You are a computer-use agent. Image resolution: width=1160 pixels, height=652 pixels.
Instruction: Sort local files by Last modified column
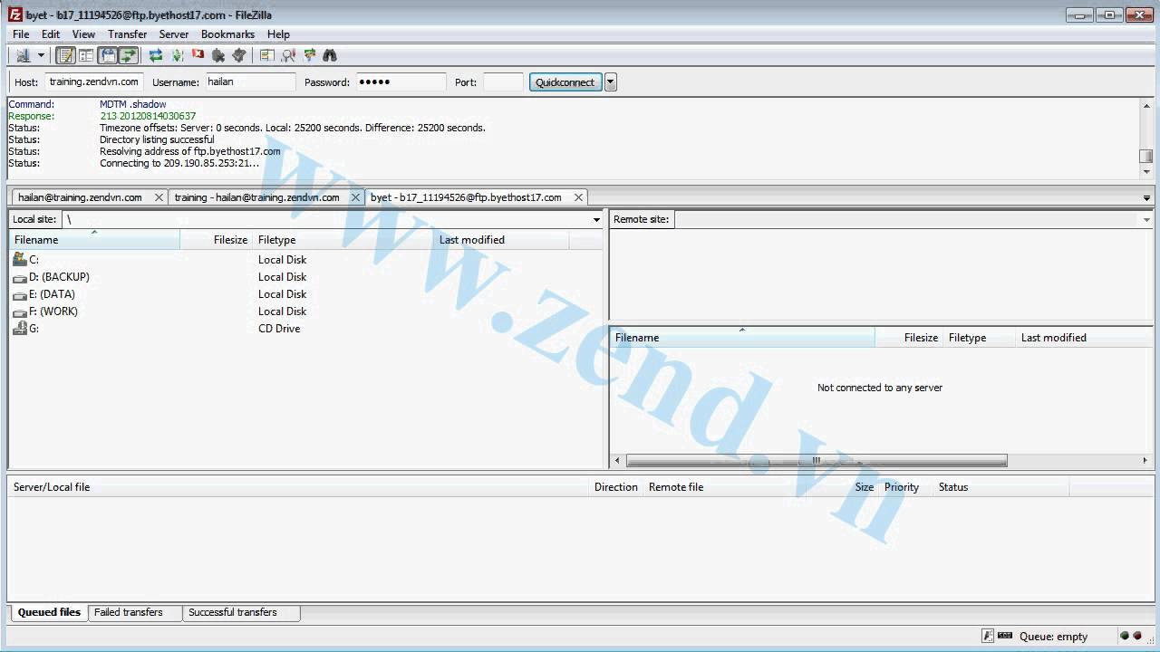pyautogui.click(x=501, y=240)
